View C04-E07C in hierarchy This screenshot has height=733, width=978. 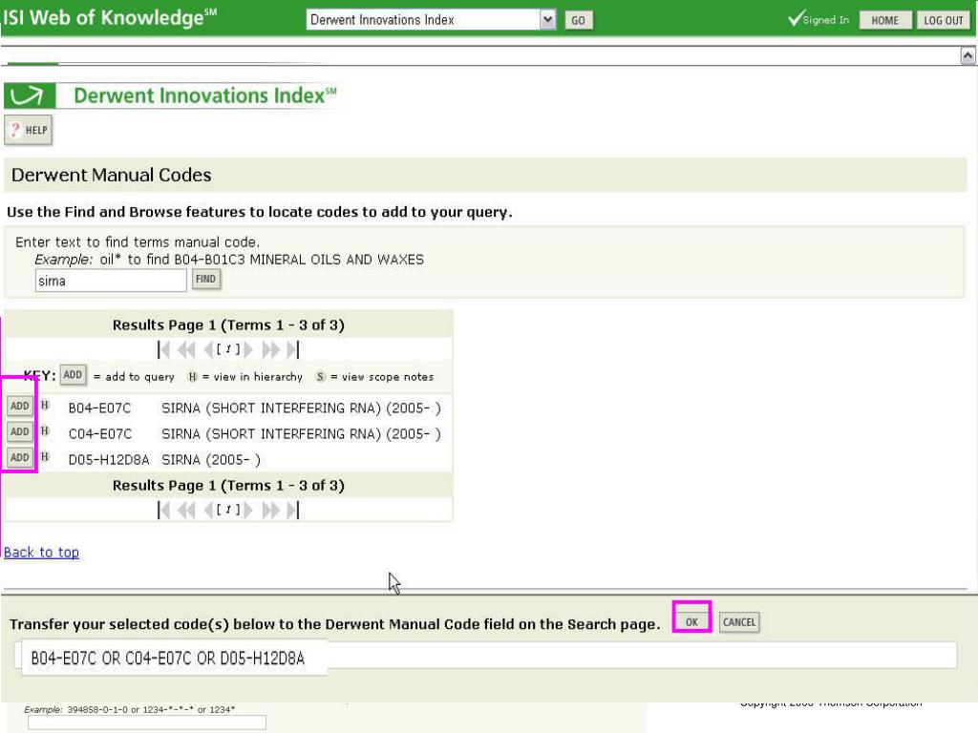(45, 430)
